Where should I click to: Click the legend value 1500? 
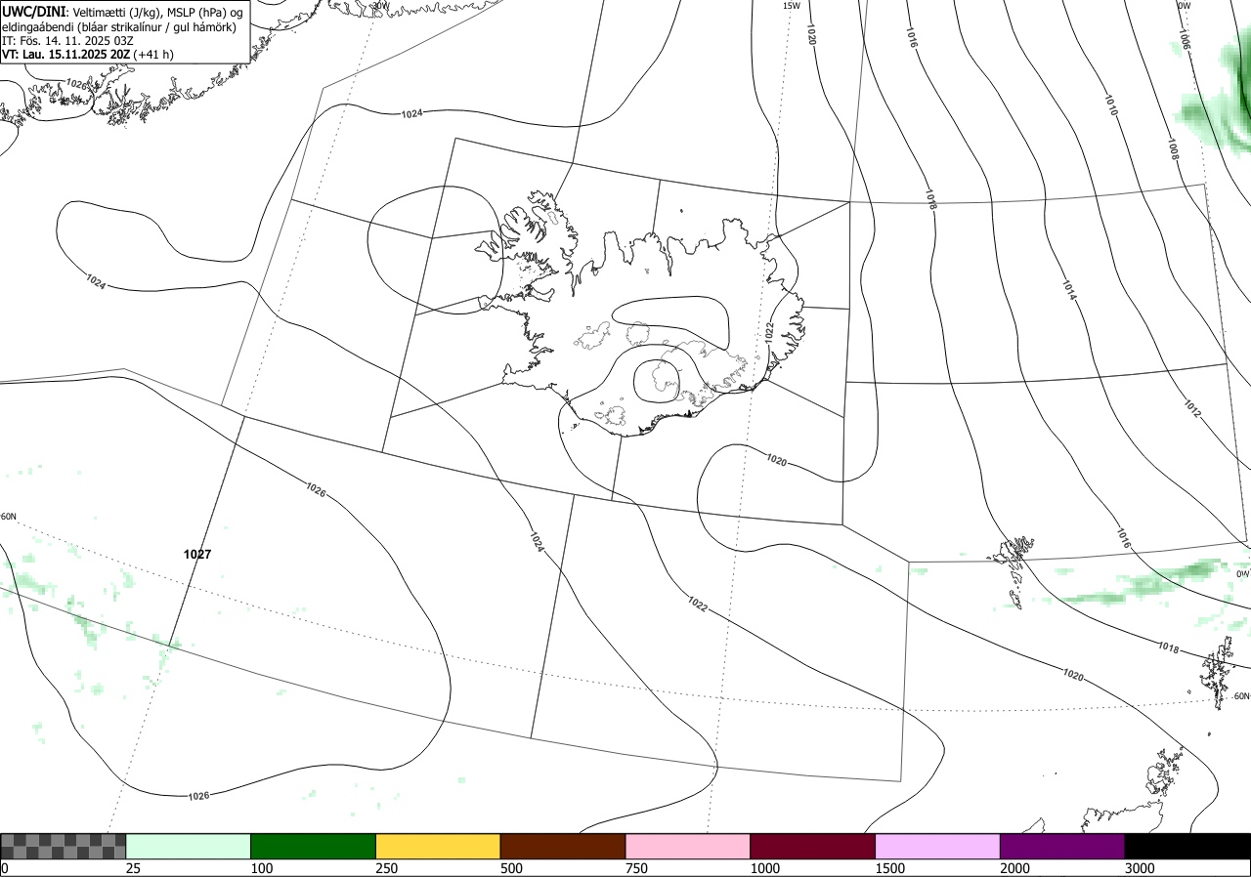tap(889, 868)
